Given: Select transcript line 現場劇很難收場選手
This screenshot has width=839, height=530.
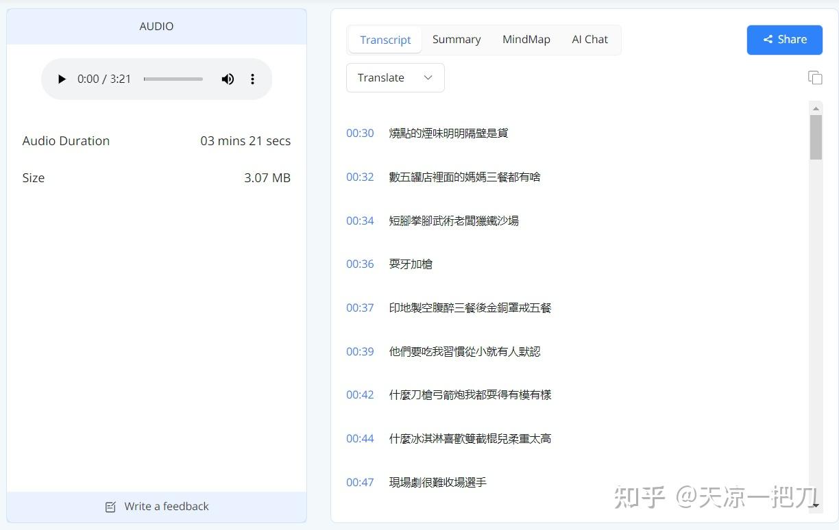Looking at the screenshot, I should point(438,482).
